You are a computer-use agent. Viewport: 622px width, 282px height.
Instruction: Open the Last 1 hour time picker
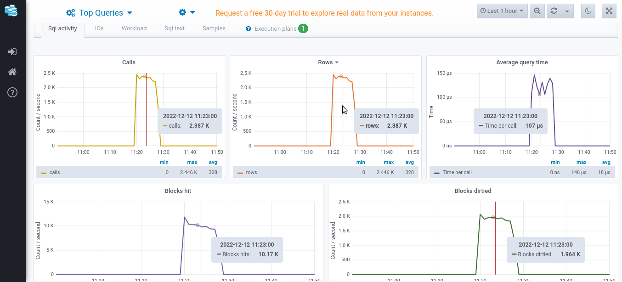pyautogui.click(x=502, y=11)
